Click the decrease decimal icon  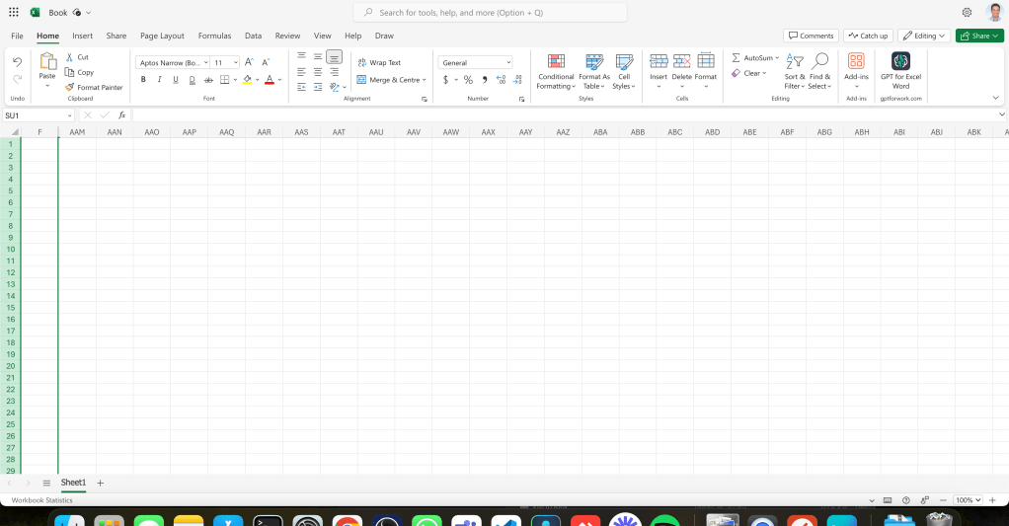pos(517,80)
